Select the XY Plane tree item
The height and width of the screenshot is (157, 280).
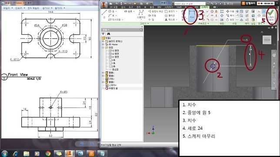pyautogui.click(x=114, y=57)
